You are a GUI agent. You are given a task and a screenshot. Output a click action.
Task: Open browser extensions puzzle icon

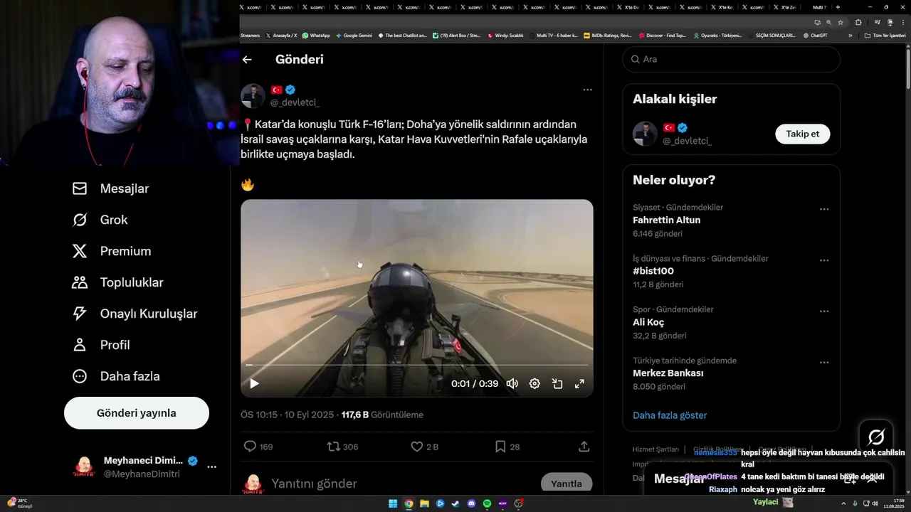858,22
